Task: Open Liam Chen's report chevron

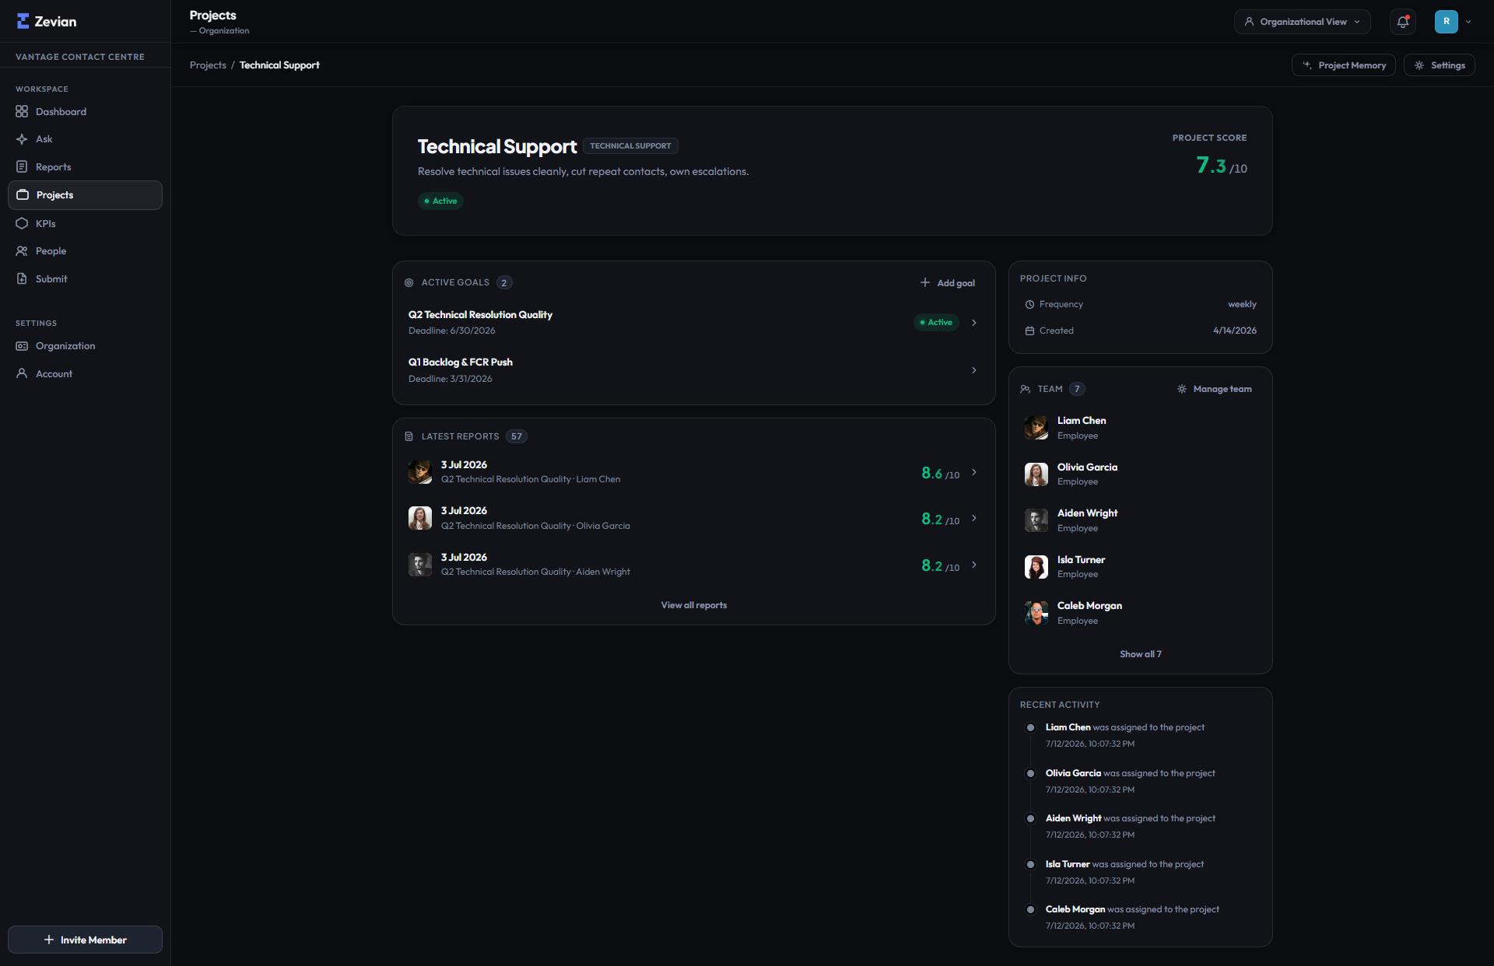Action: 974,472
